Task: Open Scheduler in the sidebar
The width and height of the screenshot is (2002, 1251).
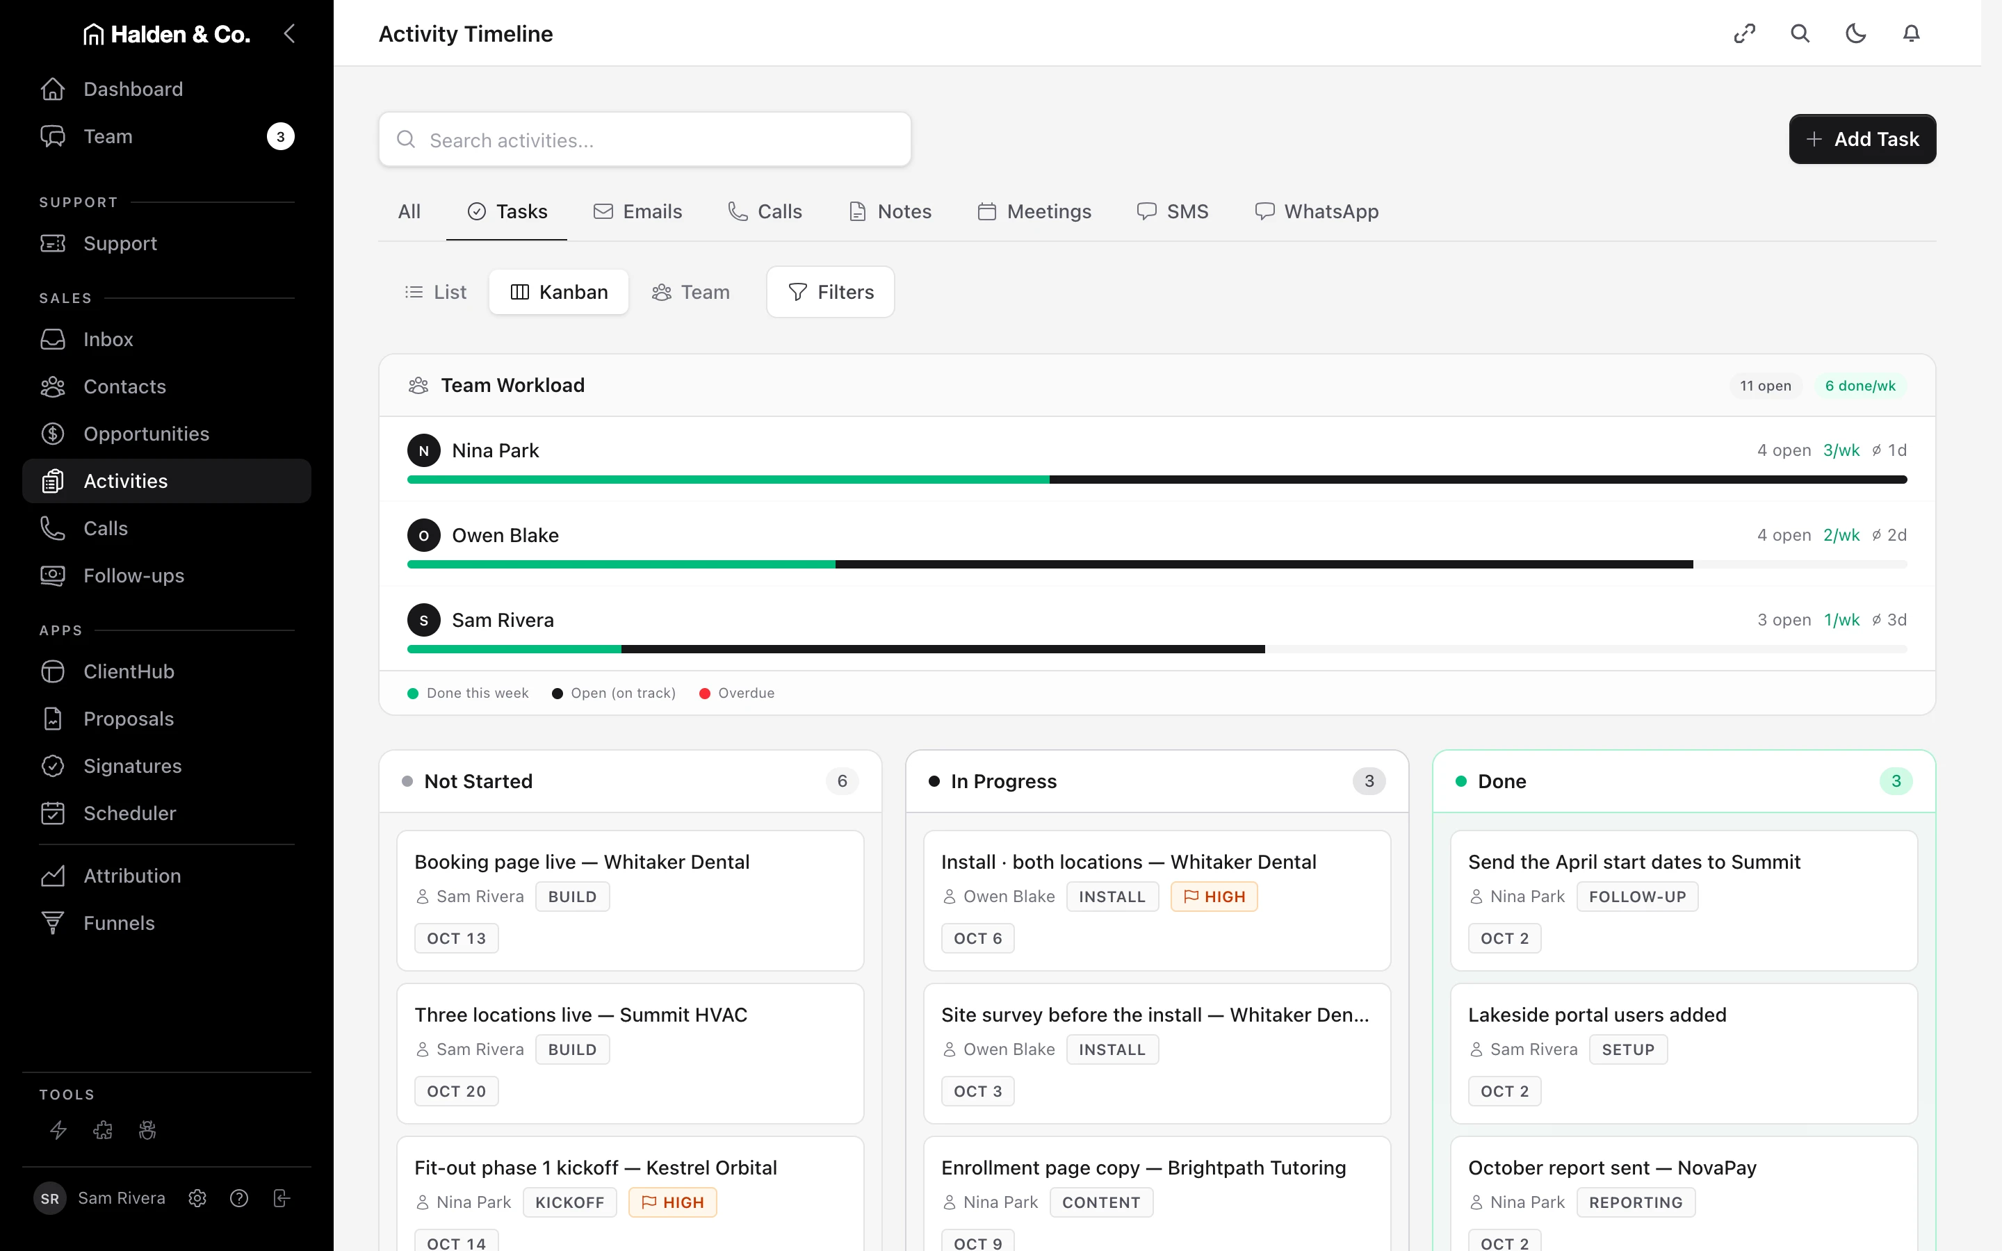Action: click(x=166, y=813)
